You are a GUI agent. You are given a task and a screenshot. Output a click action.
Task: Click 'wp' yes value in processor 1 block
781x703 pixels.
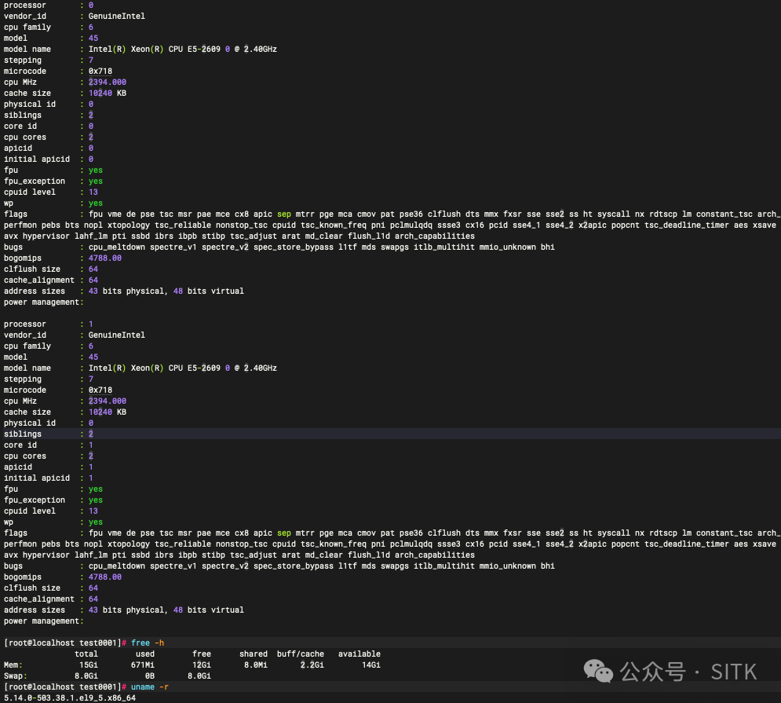95,522
